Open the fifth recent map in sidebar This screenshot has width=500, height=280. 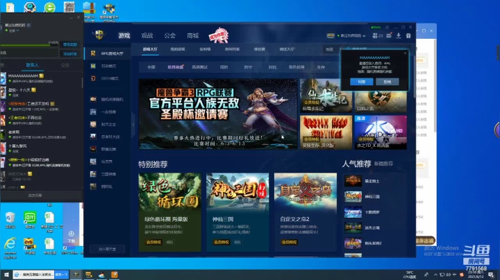pyautogui.click(x=108, y=149)
